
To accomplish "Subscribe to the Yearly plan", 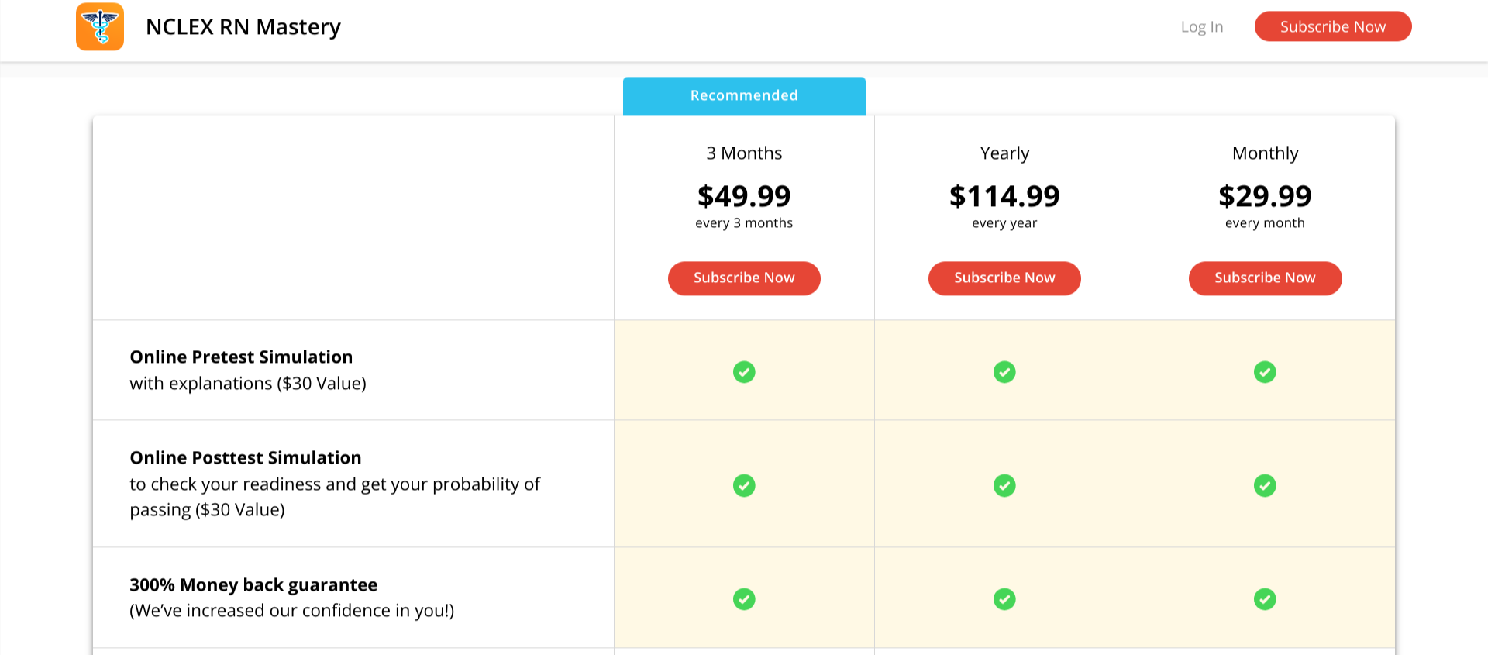I will (1004, 278).
